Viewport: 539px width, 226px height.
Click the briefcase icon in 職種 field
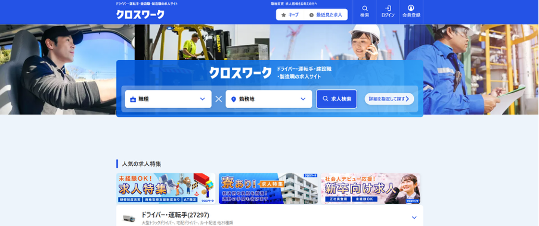point(133,99)
